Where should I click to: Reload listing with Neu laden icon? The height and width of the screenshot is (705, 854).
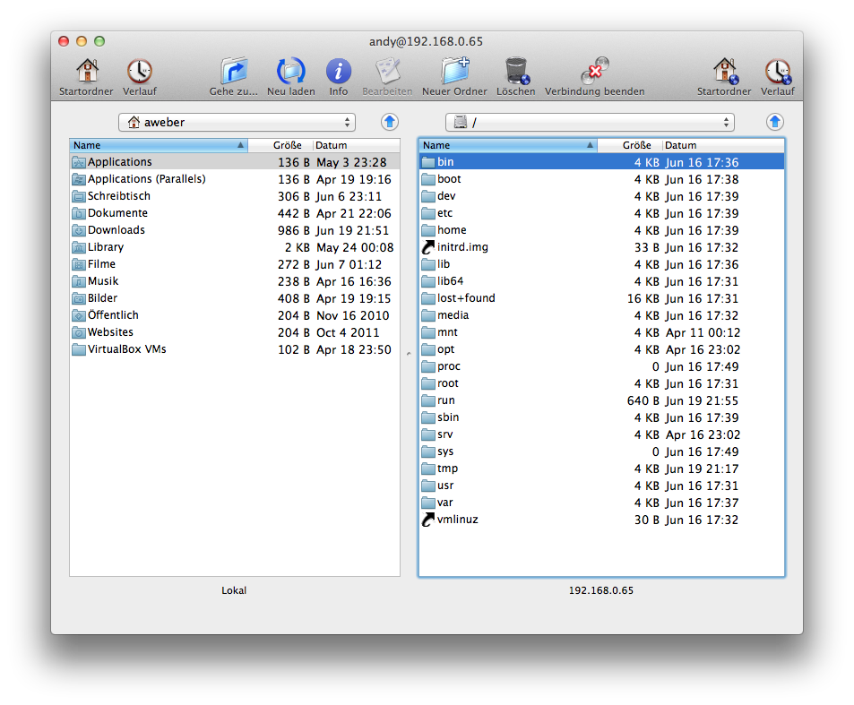pos(290,72)
